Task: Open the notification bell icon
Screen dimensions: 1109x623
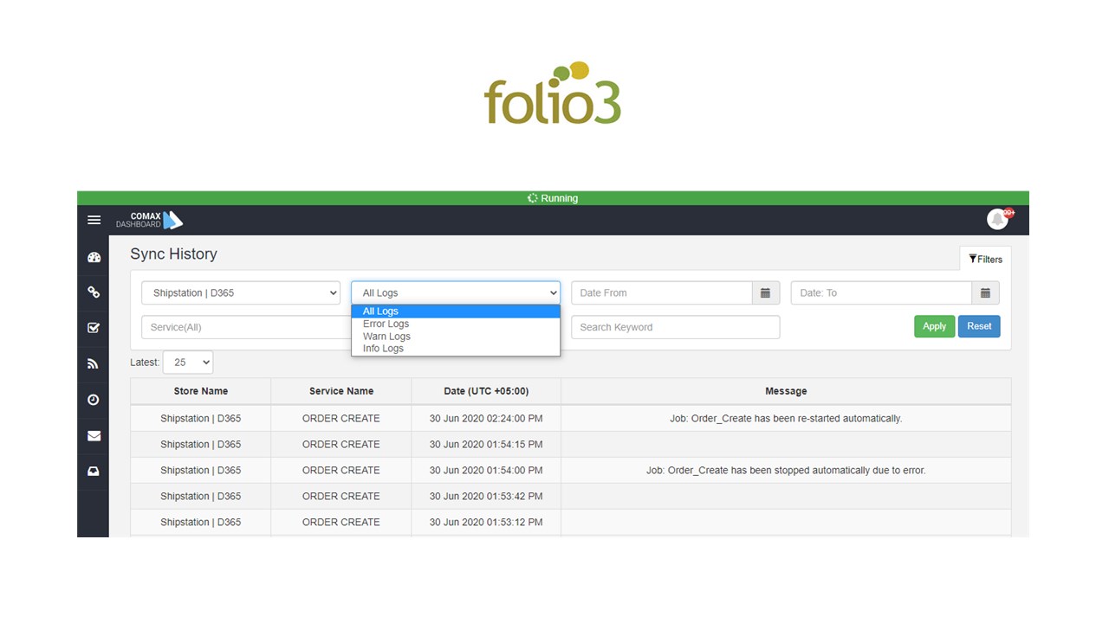Action: 998,219
